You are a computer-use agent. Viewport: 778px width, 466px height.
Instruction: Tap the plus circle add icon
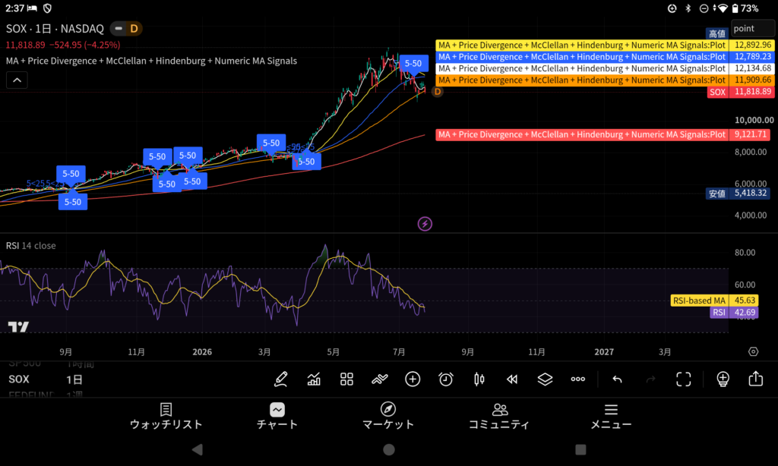click(x=413, y=379)
